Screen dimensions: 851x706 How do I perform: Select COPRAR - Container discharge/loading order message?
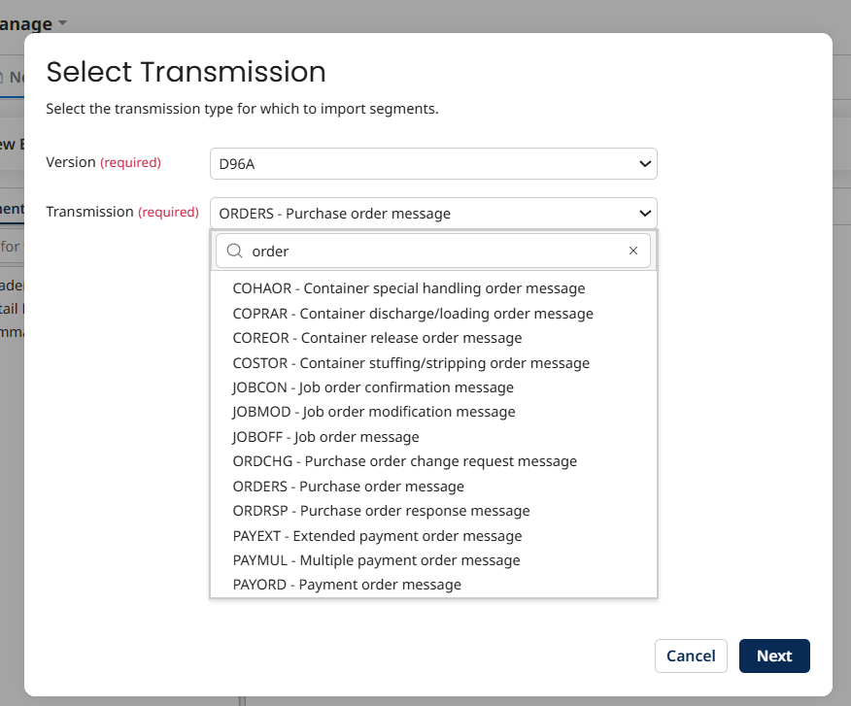point(413,314)
